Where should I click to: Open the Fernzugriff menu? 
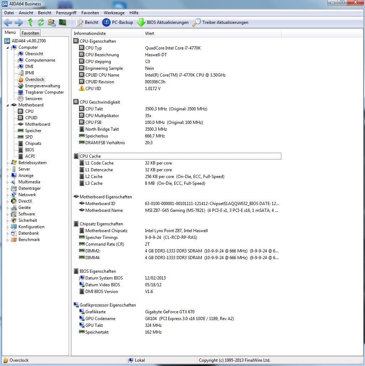(x=66, y=13)
